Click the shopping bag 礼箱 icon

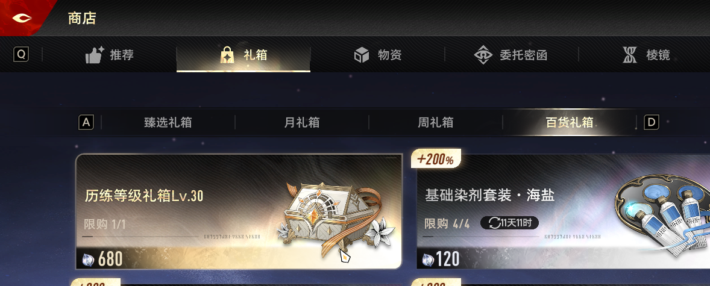(x=227, y=55)
